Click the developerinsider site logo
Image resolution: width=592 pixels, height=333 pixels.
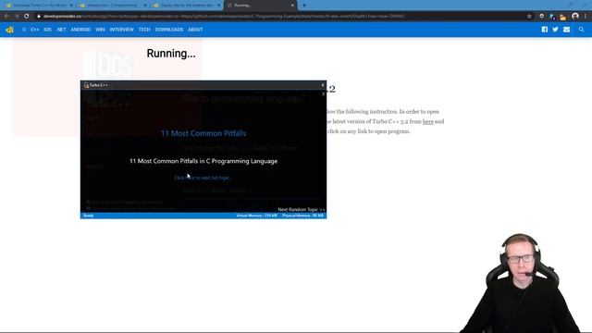click(9, 30)
